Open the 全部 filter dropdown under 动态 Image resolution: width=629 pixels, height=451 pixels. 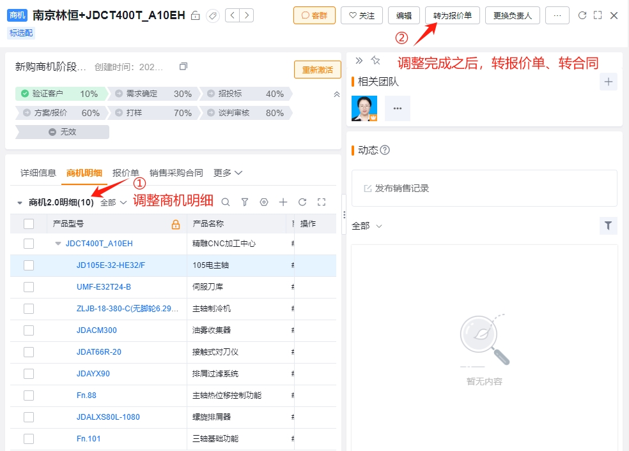click(367, 226)
